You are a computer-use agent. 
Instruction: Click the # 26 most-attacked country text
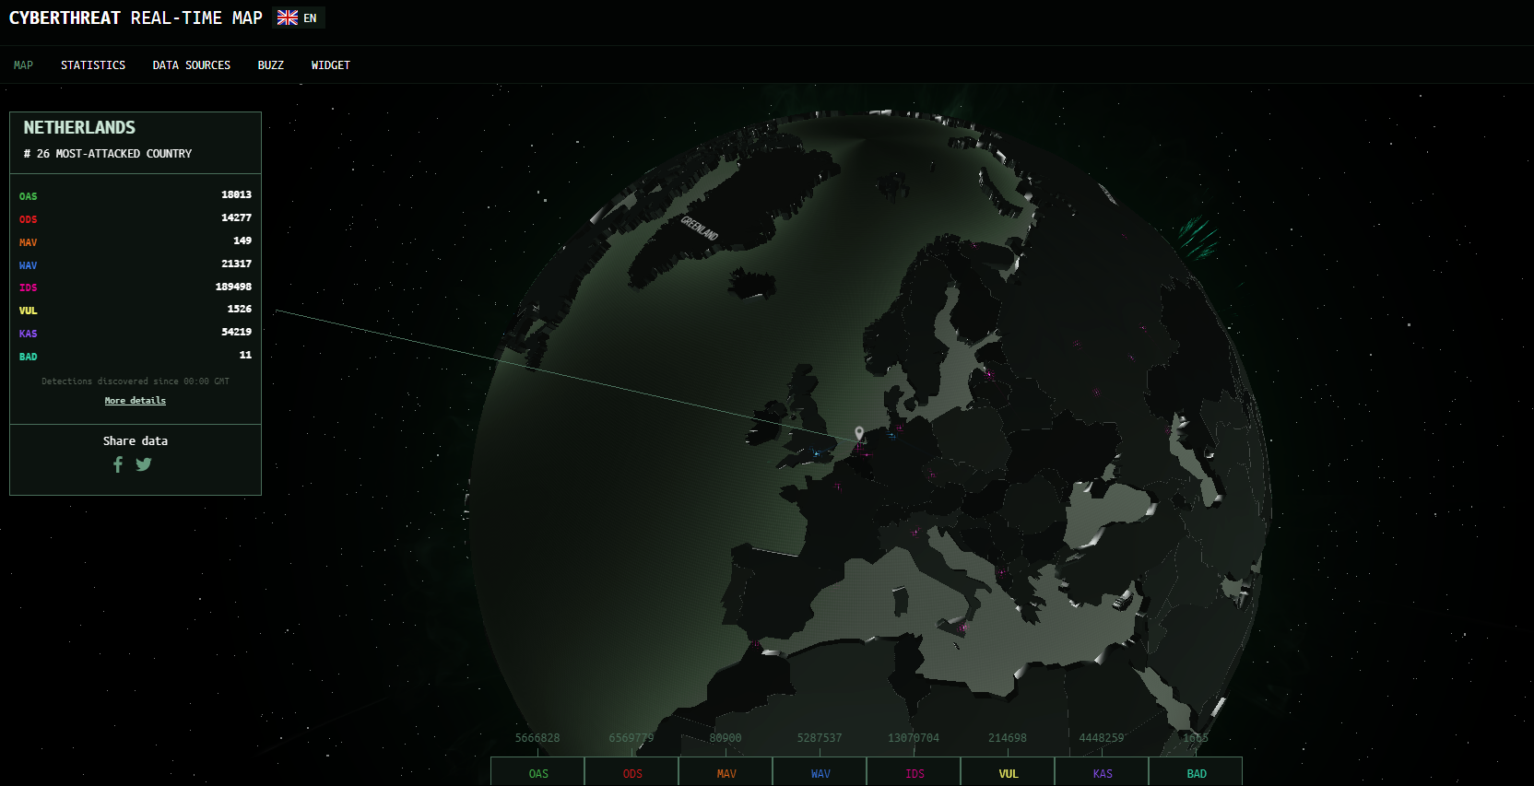[x=108, y=154]
